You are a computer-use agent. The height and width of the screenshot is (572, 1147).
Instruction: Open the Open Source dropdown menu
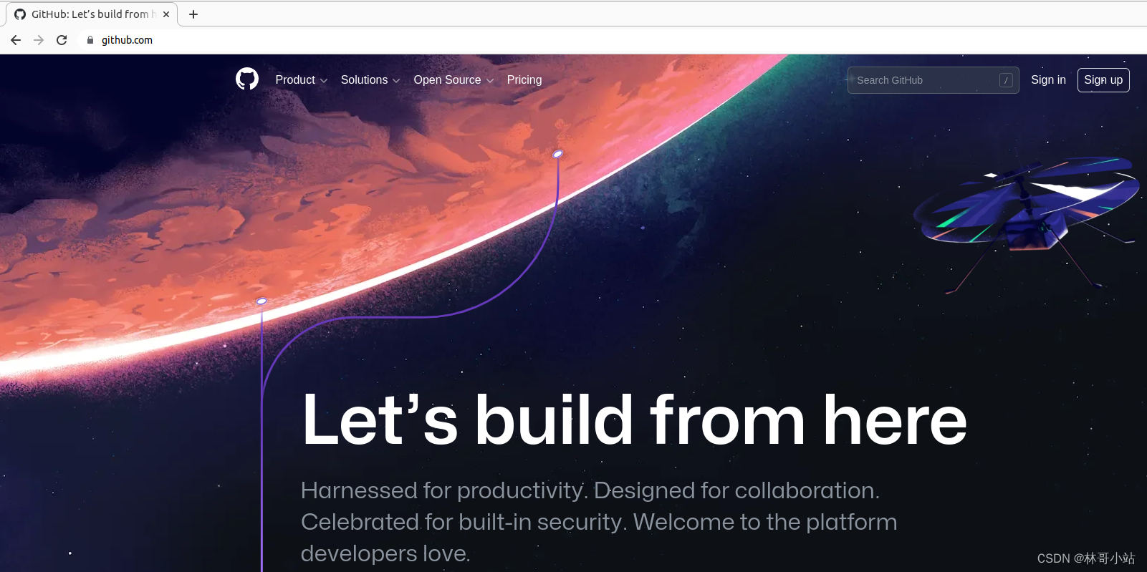[453, 80]
